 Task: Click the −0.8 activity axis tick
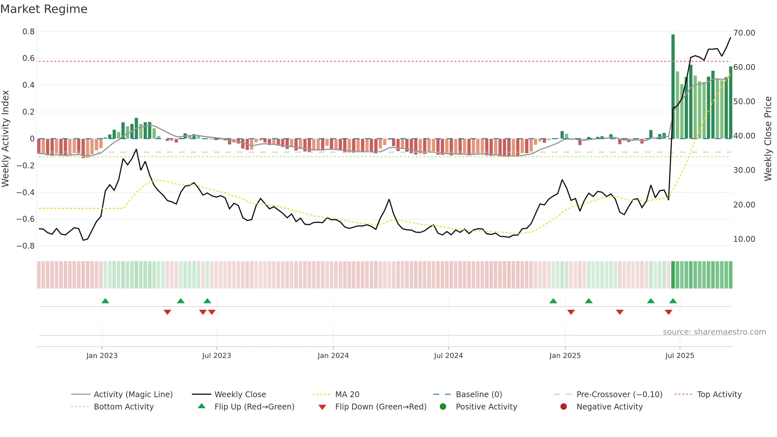[26, 246]
